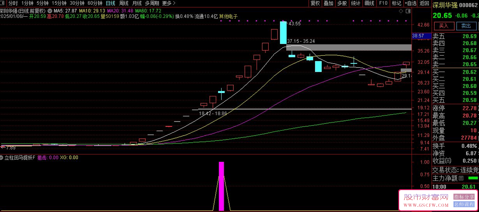Switch to the 月线 monthly chart

pos(137,3)
